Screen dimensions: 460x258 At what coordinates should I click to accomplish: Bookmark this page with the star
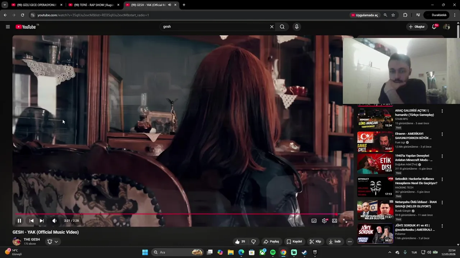(x=393, y=15)
